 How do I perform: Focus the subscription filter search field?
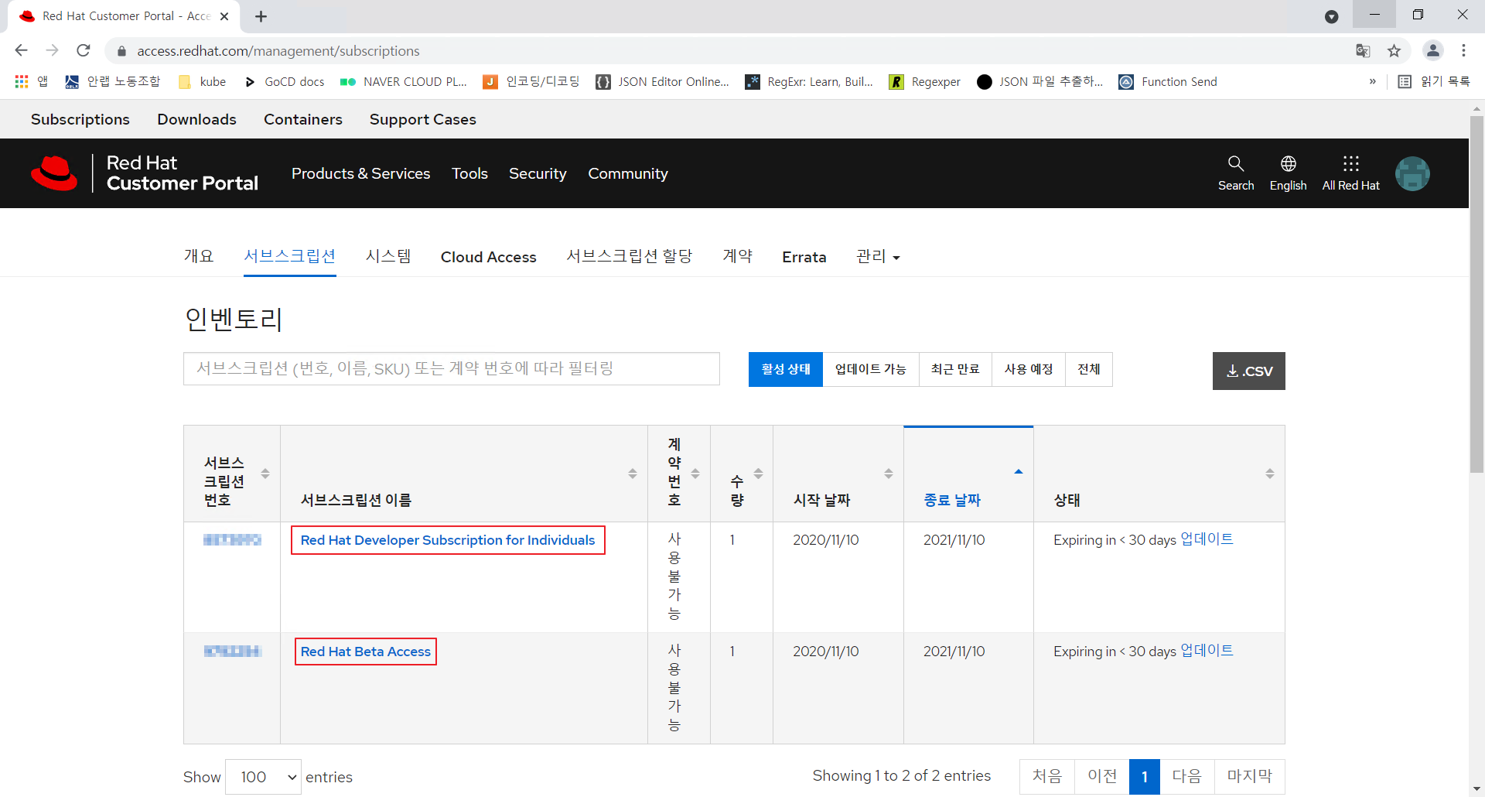click(x=452, y=368)
